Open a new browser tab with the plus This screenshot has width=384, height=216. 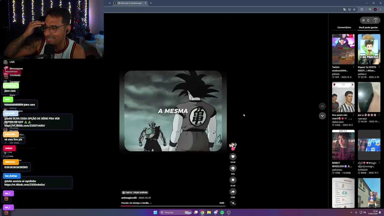click(x=151, y=3)
